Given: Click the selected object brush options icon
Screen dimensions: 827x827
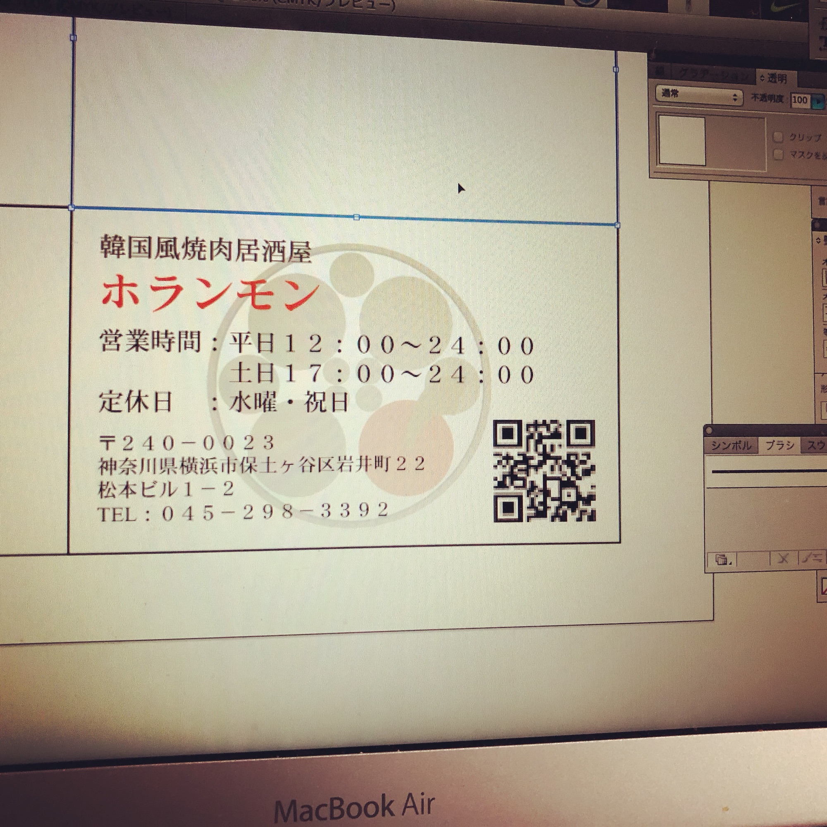Looking at the screenshot, I should point(812,558).
